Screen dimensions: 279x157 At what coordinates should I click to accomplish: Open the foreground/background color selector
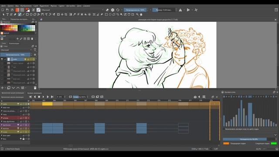click(x=27, y=10)
